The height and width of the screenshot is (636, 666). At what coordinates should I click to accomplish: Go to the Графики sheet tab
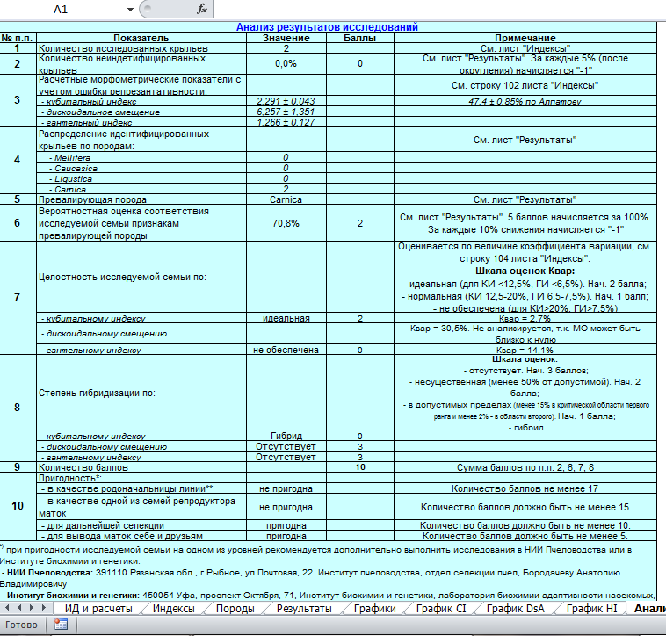374,608
